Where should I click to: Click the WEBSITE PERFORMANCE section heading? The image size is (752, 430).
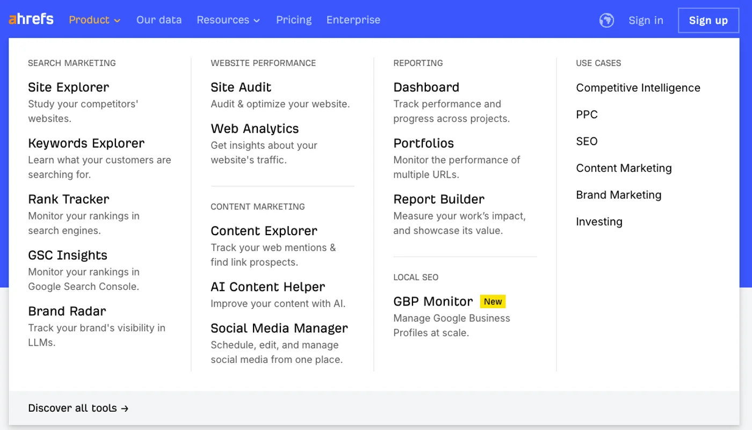tap(263, 63)
